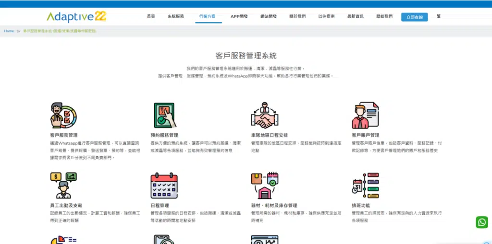Click the 預約服務管理 booking icon
The width and height of the screenshot is (492, 244).
point(164,116)
